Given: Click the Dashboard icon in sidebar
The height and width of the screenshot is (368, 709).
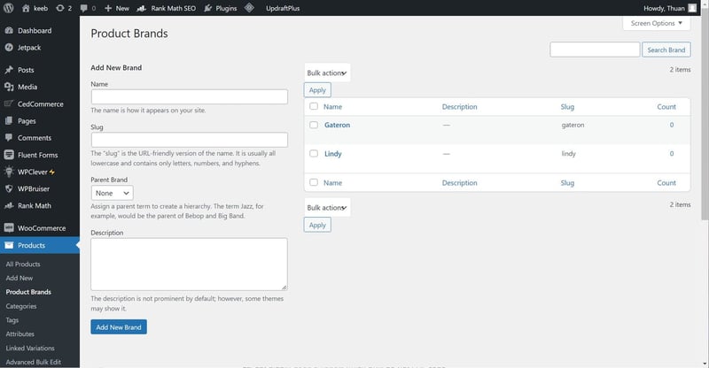Looking at the screenshot, I should [9, 30].
